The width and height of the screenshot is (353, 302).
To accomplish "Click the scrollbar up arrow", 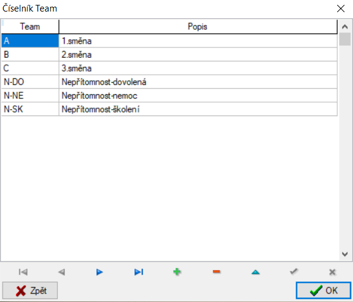I will click(344, 27).
